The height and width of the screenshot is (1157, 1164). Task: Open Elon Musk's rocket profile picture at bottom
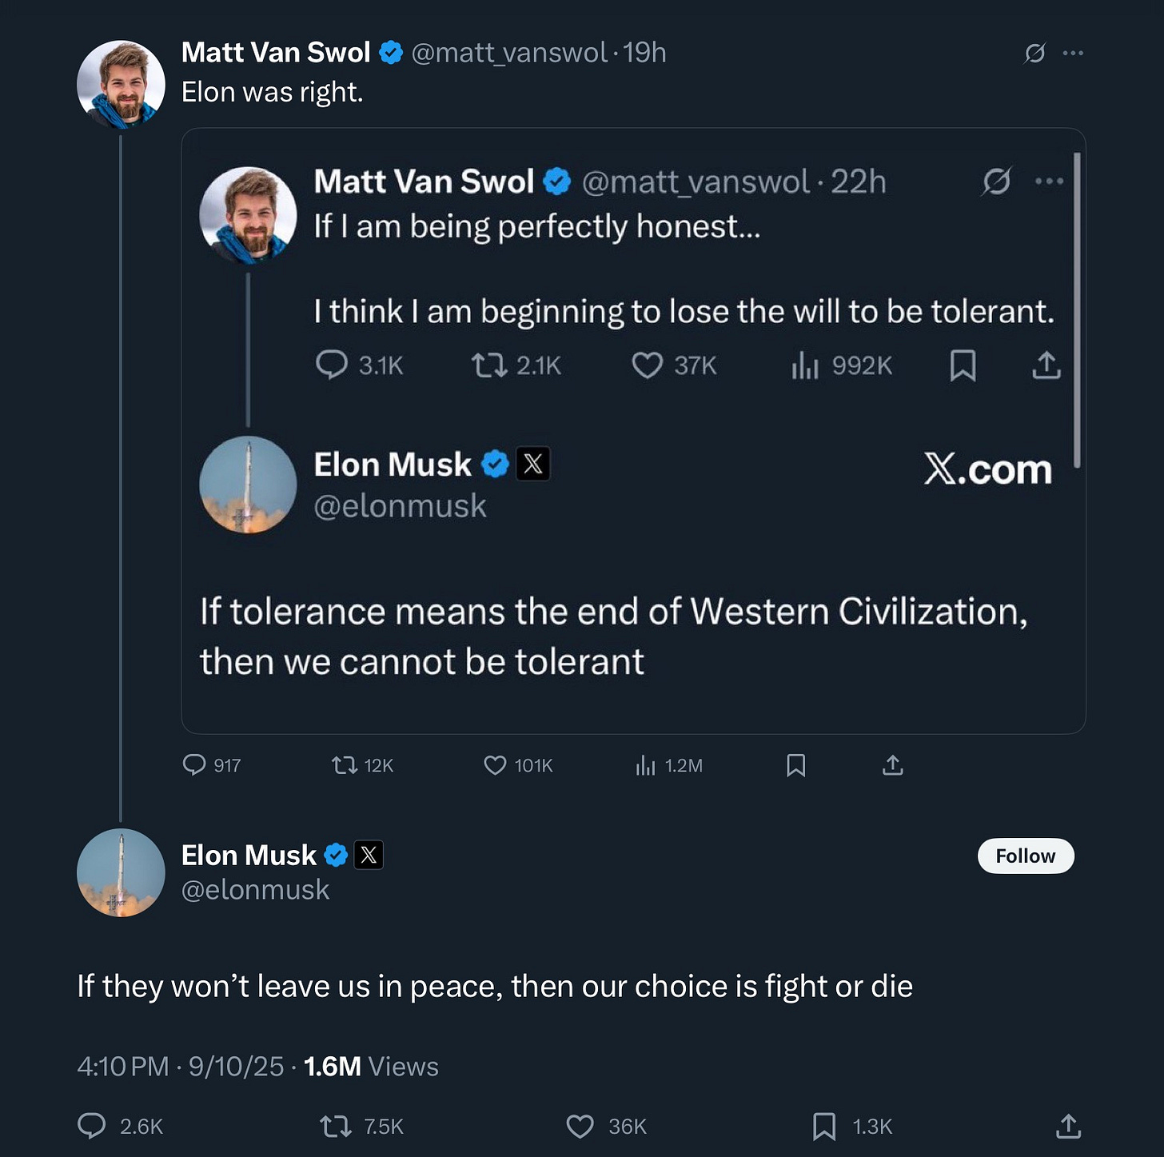(x=121, y=872)
